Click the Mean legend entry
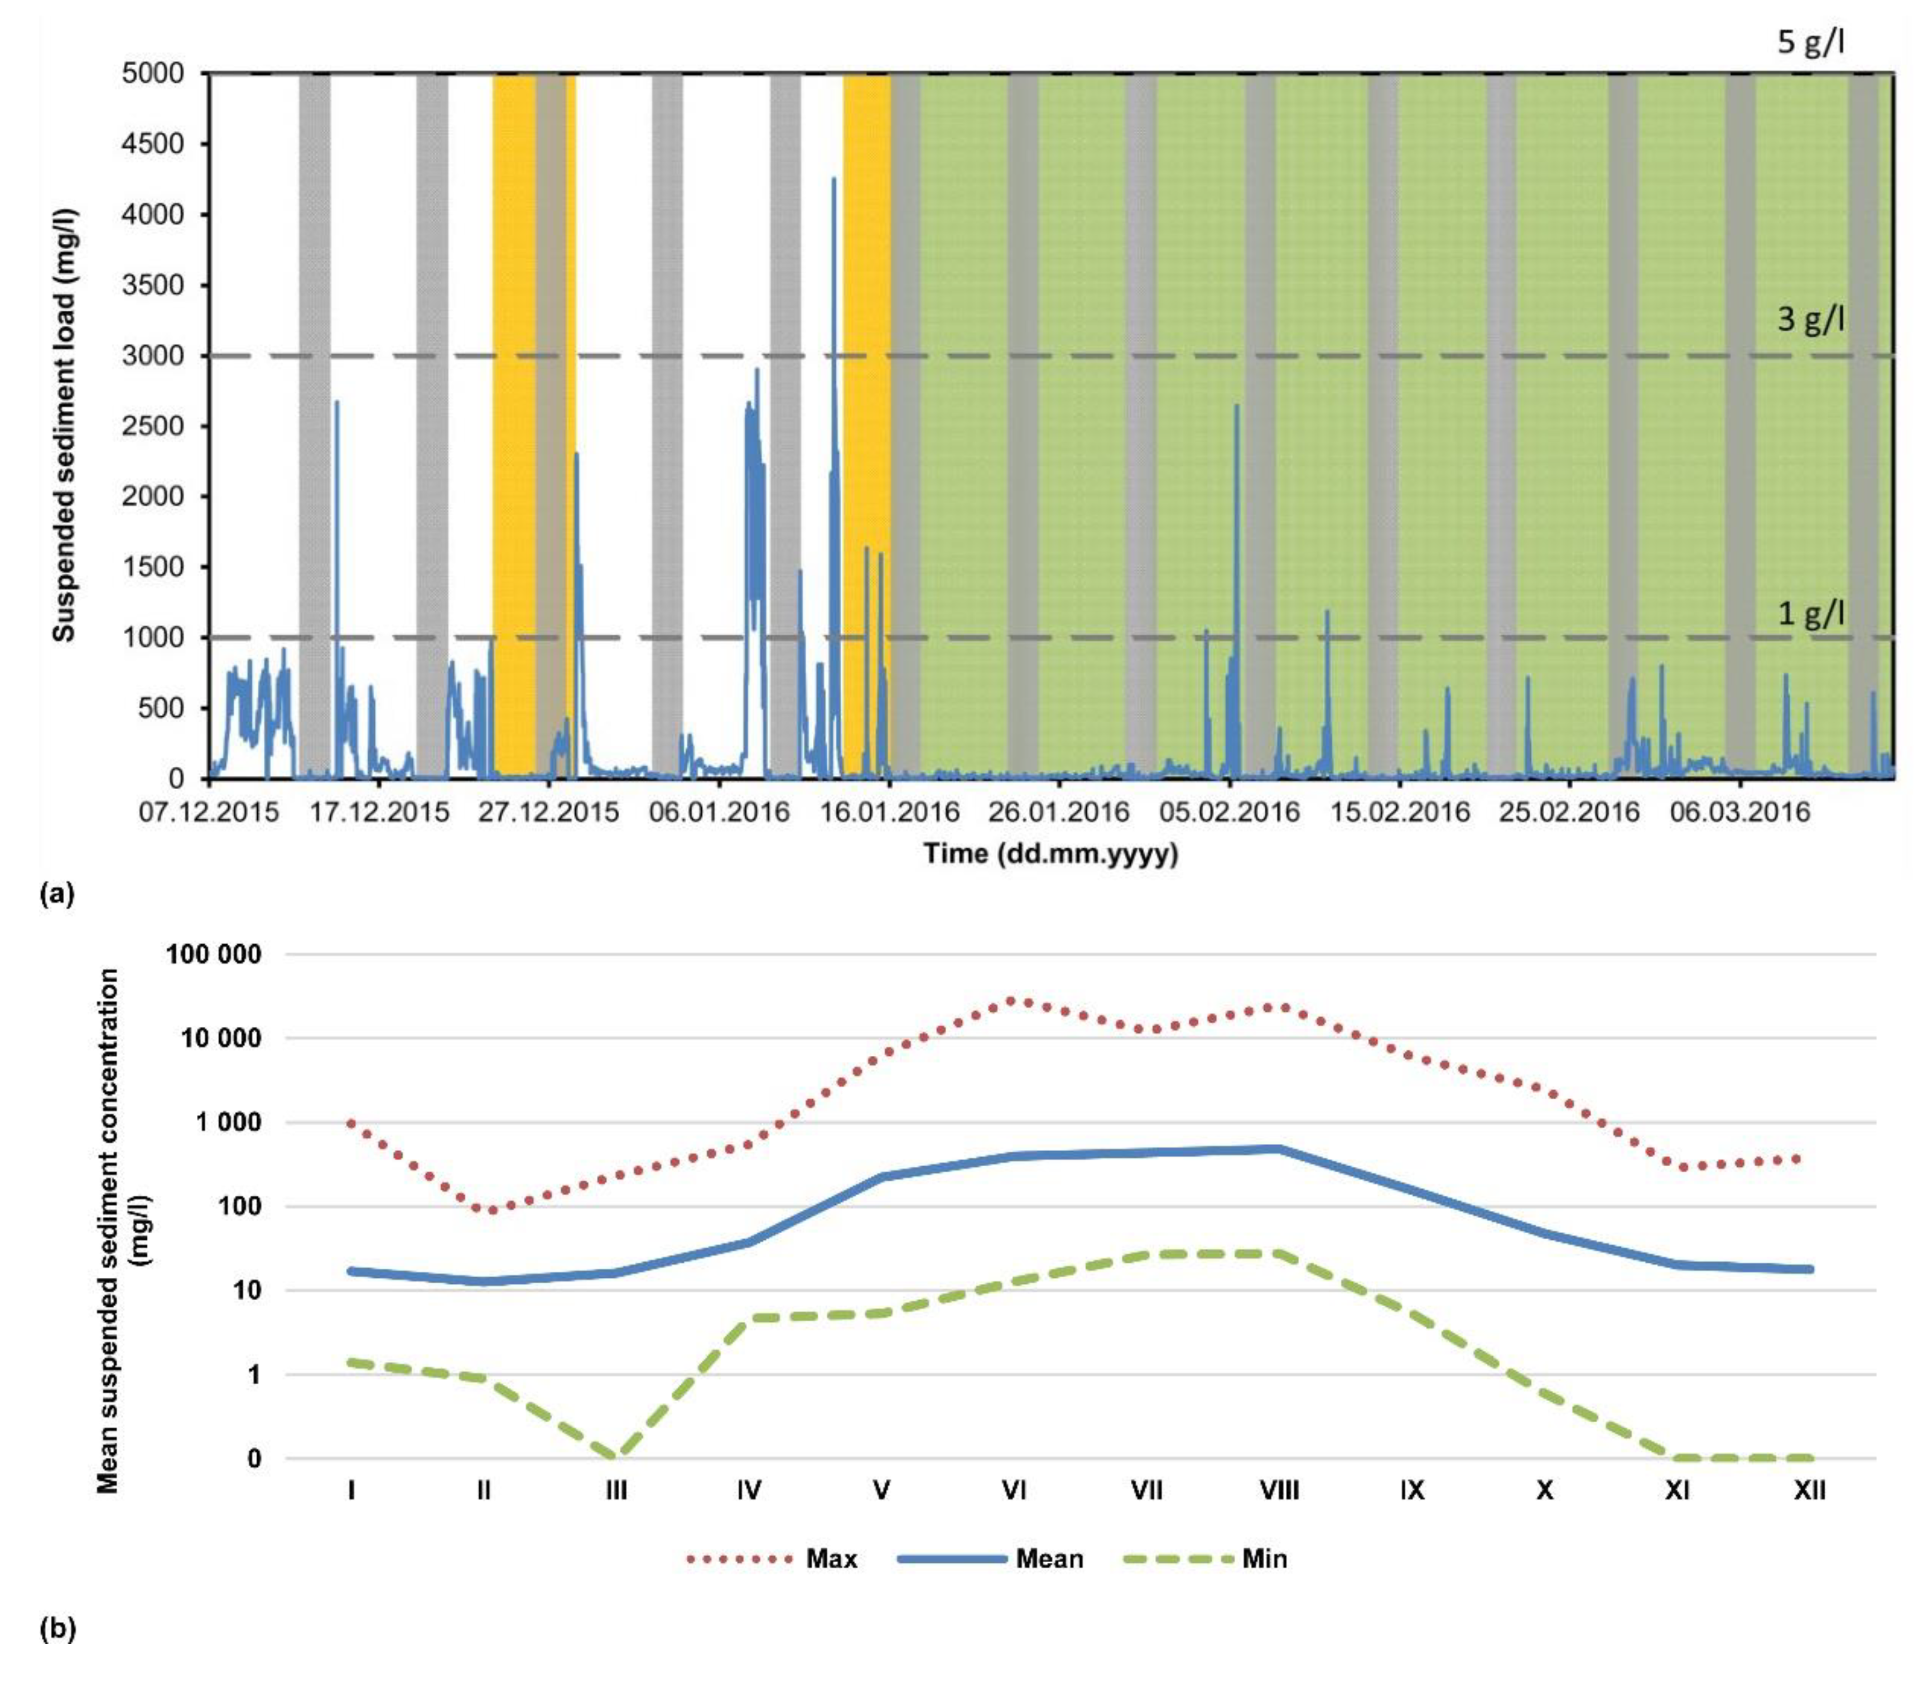Image resolution: width=1923 pixels, height=1681 pixels. coord(1049,1559)
